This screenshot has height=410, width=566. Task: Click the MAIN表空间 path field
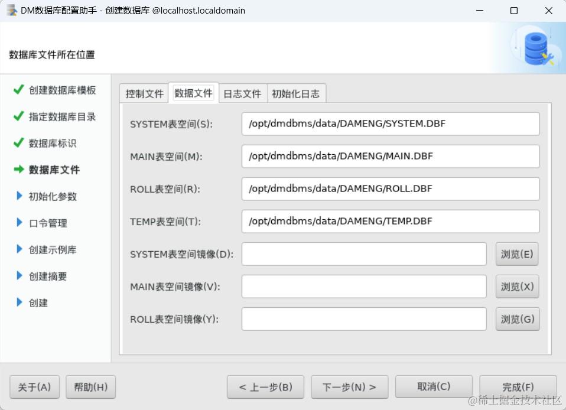[391, 157]
